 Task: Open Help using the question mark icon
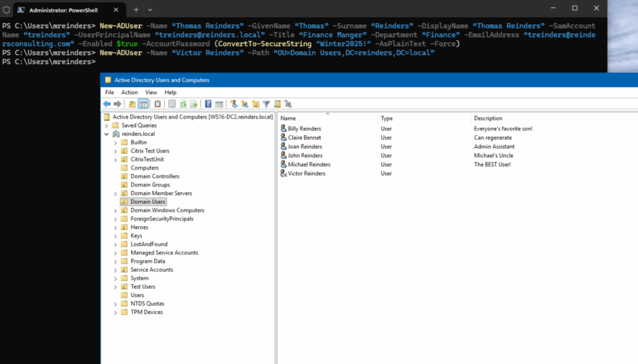click(208, 103)
